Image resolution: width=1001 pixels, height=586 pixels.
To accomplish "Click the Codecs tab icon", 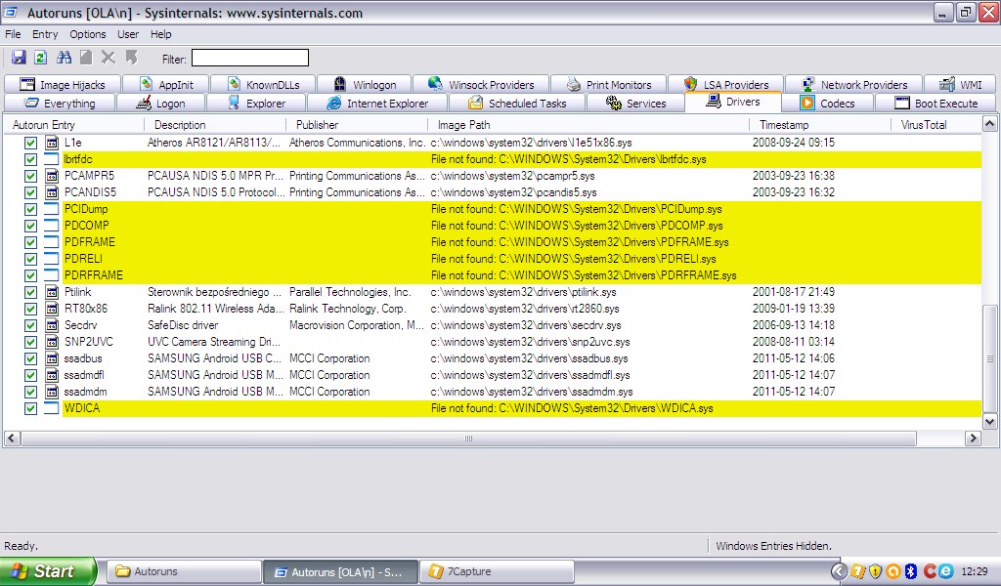I will pos(807,103).
